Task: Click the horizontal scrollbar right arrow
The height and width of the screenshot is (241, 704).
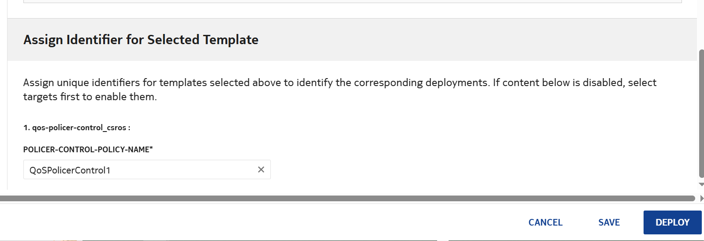Action: [701, 199]
